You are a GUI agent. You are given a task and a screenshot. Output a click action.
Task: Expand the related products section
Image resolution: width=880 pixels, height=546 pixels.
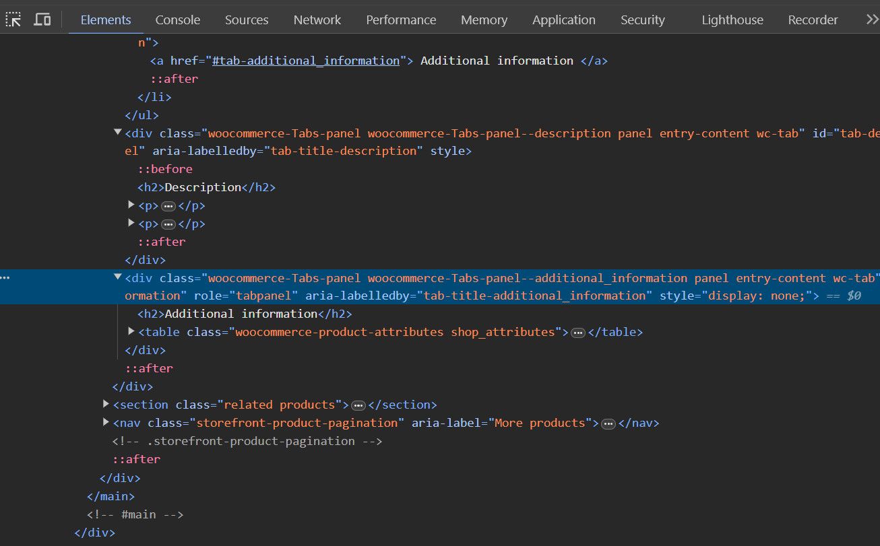(106, 404)
